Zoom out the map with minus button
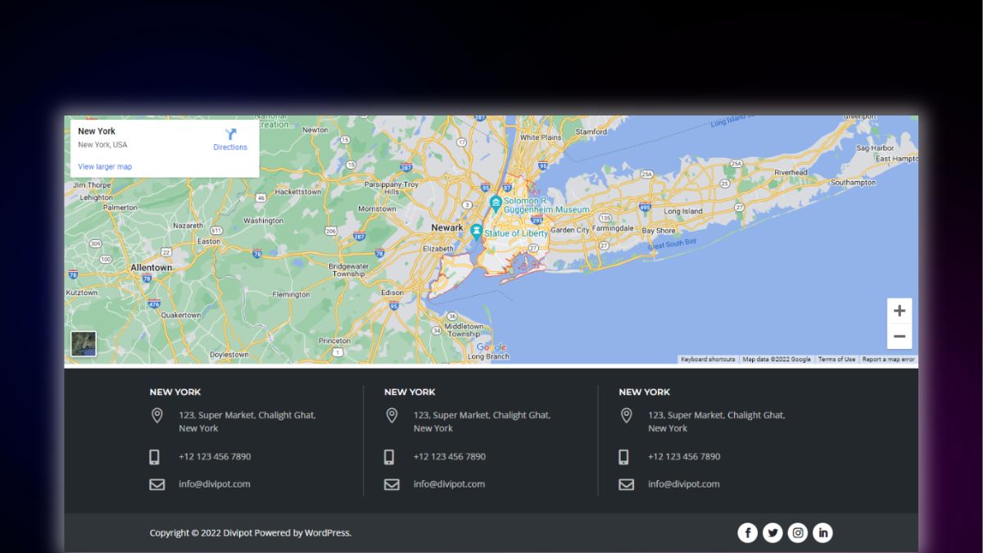 (899, 337)
